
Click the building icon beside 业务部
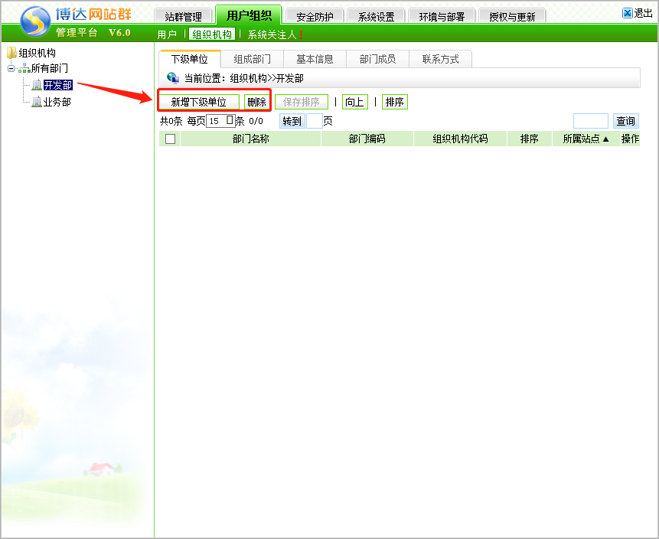[x=36, y=101]
